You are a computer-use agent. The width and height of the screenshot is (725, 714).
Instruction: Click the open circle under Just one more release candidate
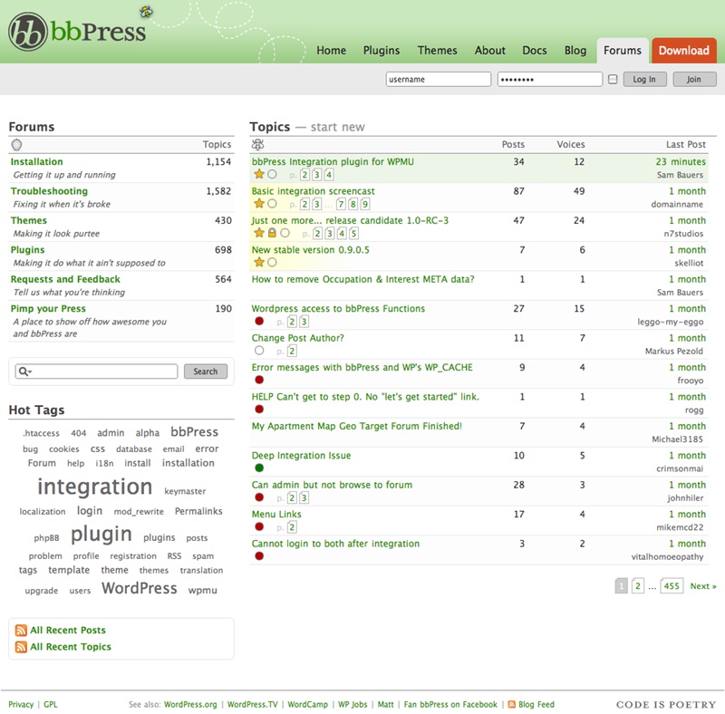(285, 233)
